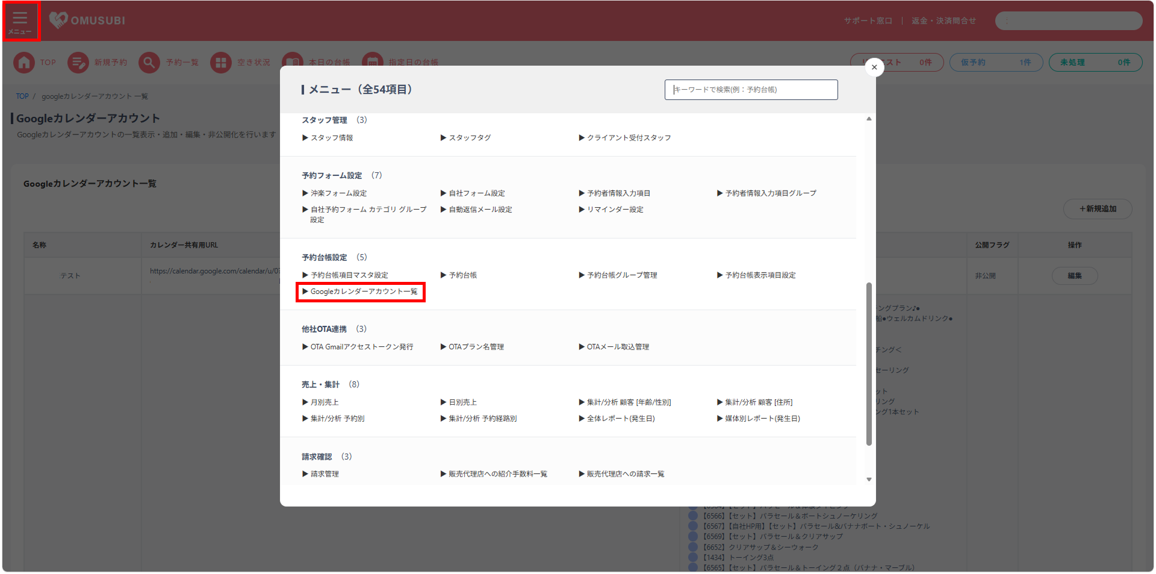The width and height of the screenshot is (1156, 574).
Task: Open 日別売上 report
Action: click(459, 402)
